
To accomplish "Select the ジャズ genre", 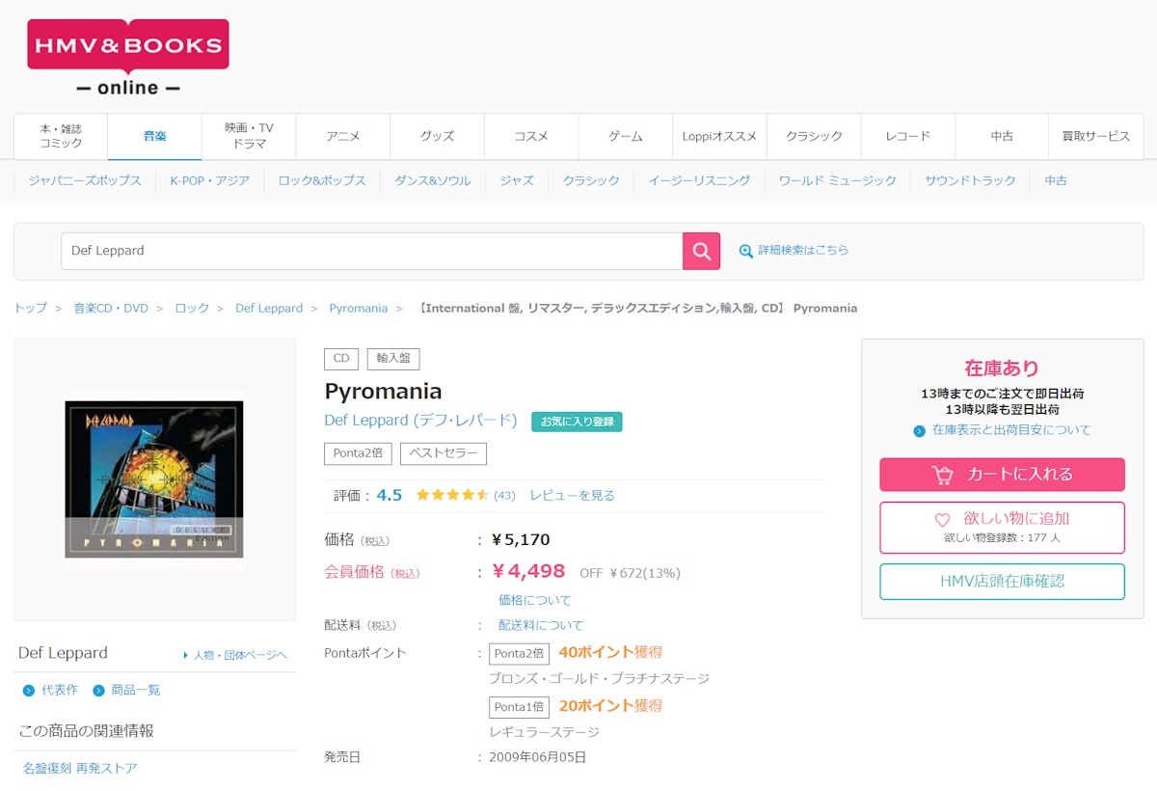I will click(x=517, y=180).
